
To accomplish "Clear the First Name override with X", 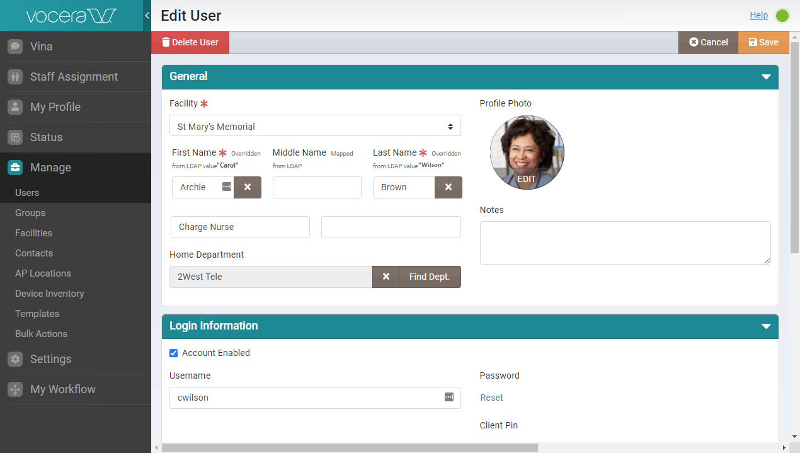I will point(248,187).
